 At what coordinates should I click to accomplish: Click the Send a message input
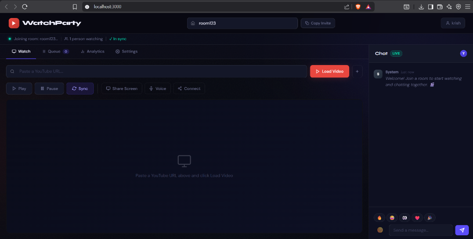pyautogui.click(x=420, y=230)
